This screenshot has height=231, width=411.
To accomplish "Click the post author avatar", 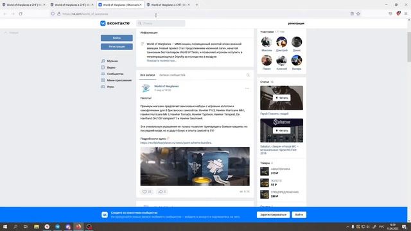I will [146, 88].
